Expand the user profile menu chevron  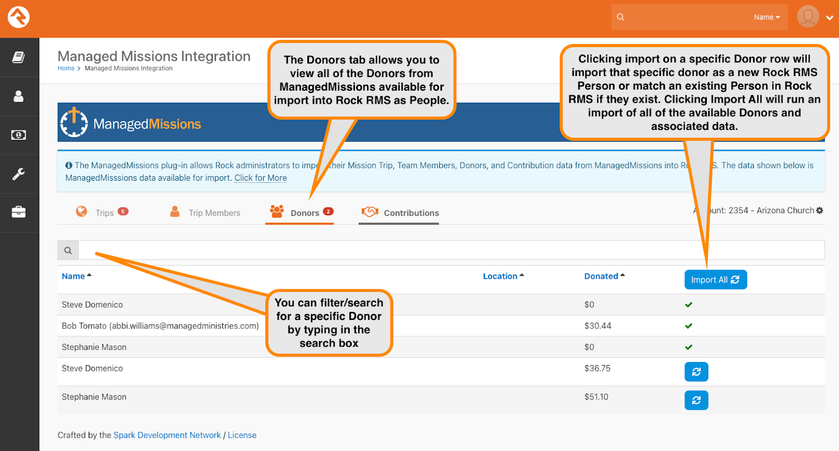pyautogui.click(x=830, y=17)
